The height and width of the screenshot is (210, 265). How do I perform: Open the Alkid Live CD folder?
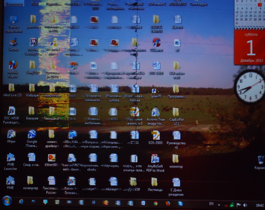12,90
